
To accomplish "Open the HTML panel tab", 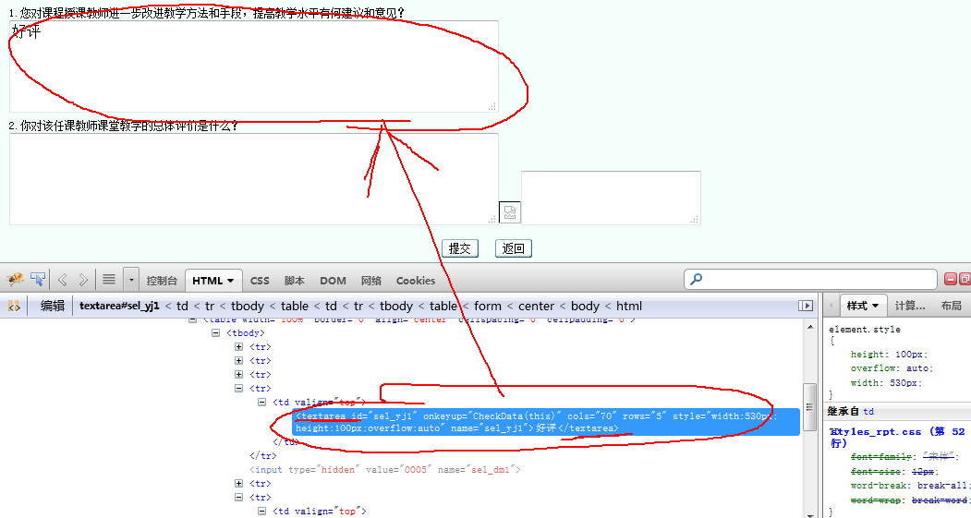I will click(x=213, y=281).
